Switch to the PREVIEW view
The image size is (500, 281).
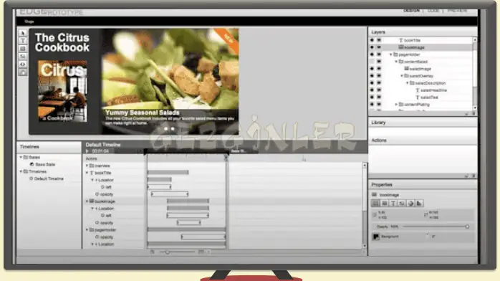pos(457,11)
